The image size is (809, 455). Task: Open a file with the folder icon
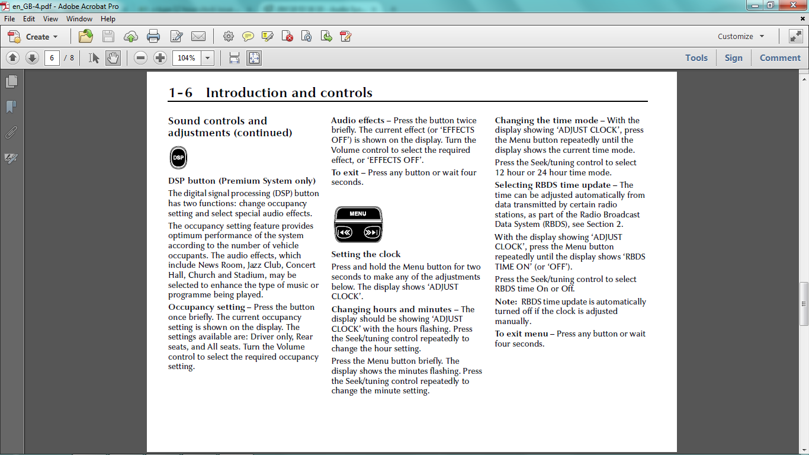(x=86, y=36)
